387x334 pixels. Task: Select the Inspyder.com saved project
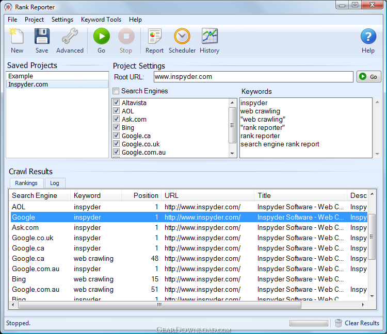57,85
